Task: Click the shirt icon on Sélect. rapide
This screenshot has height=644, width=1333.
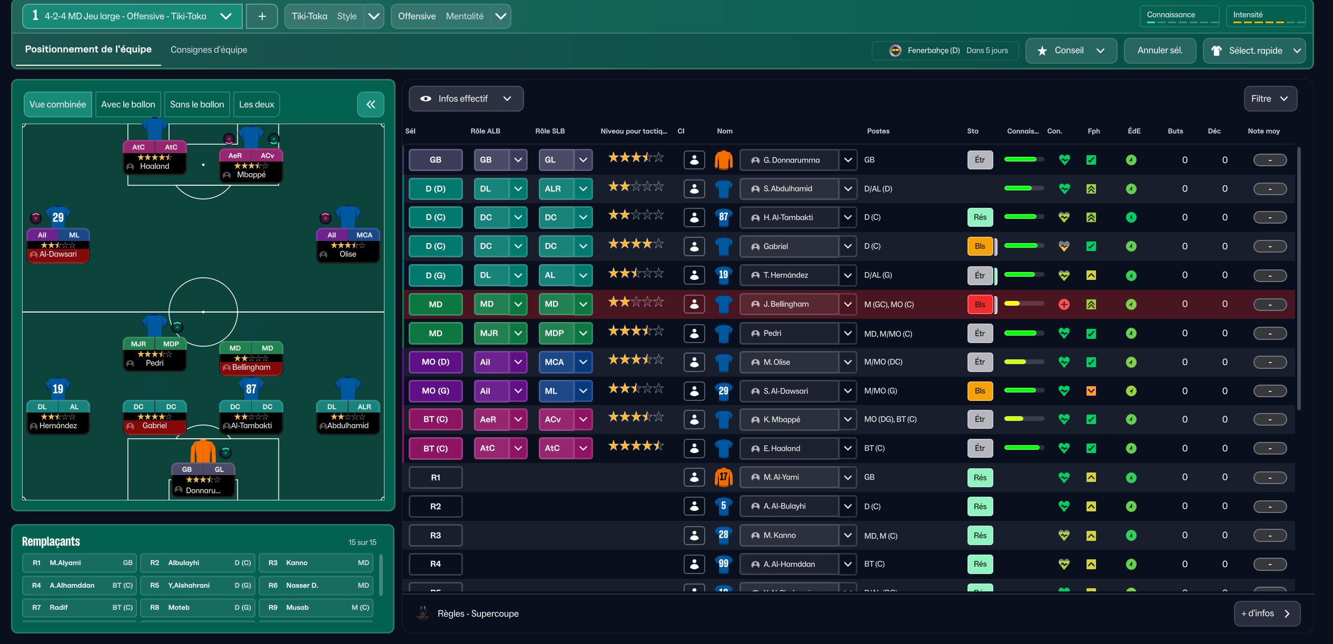Action: tap(1217, 51)
